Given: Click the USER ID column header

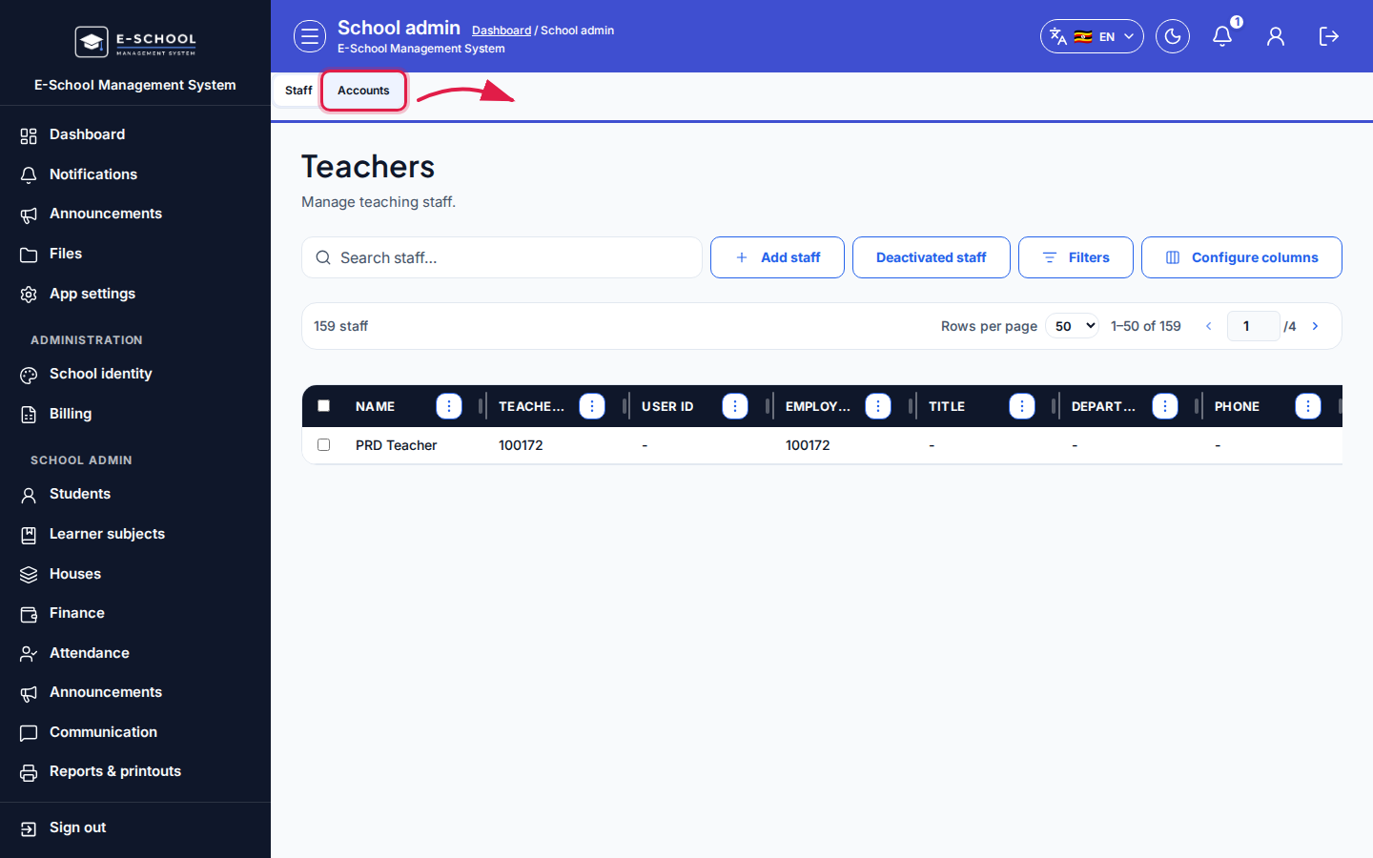Looking at the screenshot, I should point(667,406).
